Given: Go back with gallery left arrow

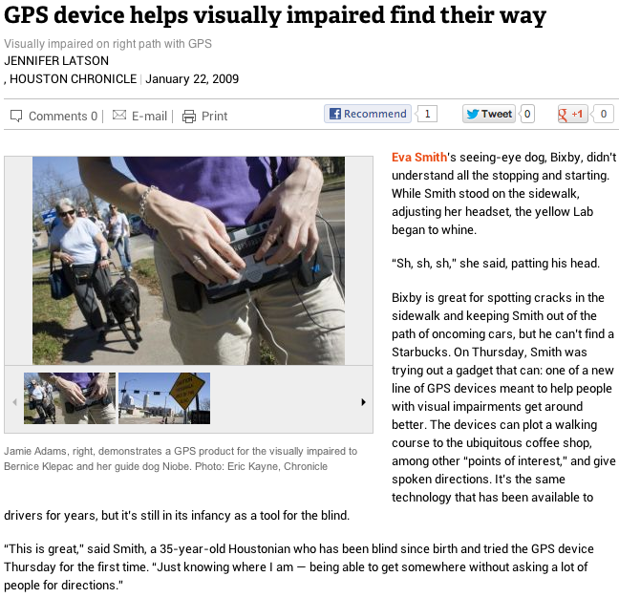Looking at the screenshot, I should click(x=14, y=402).
